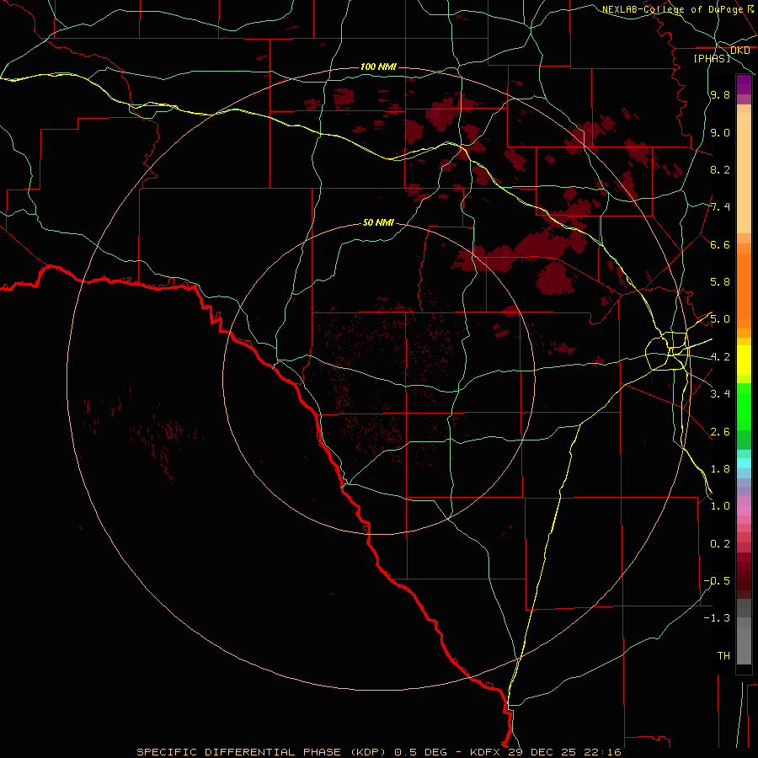Click the 5.8 color scale value
Image resolution: width=758 pixels, height=758 pixels.
720,282
